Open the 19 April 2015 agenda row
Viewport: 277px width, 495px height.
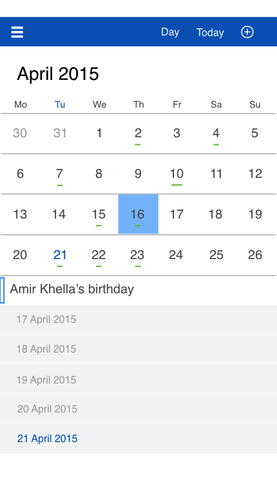pyautogui.click(x=138, y=378)
